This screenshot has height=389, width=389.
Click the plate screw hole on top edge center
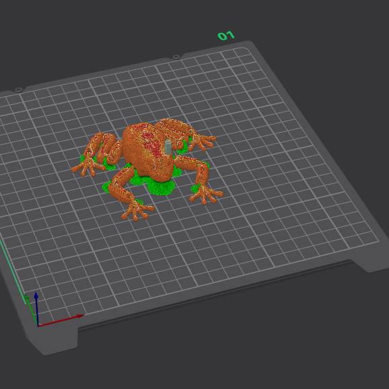176,57
